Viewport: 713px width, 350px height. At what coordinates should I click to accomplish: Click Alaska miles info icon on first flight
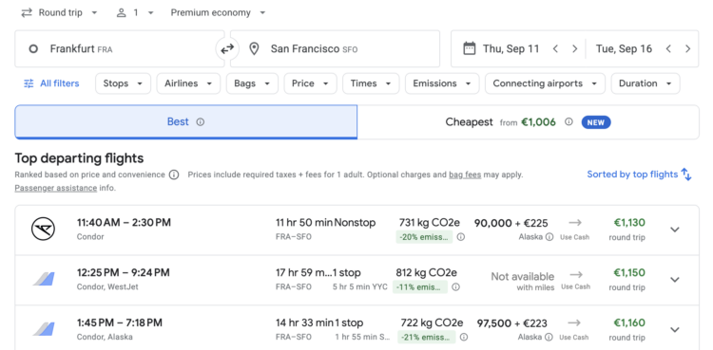pyautogui.click(x=549, y=236)
